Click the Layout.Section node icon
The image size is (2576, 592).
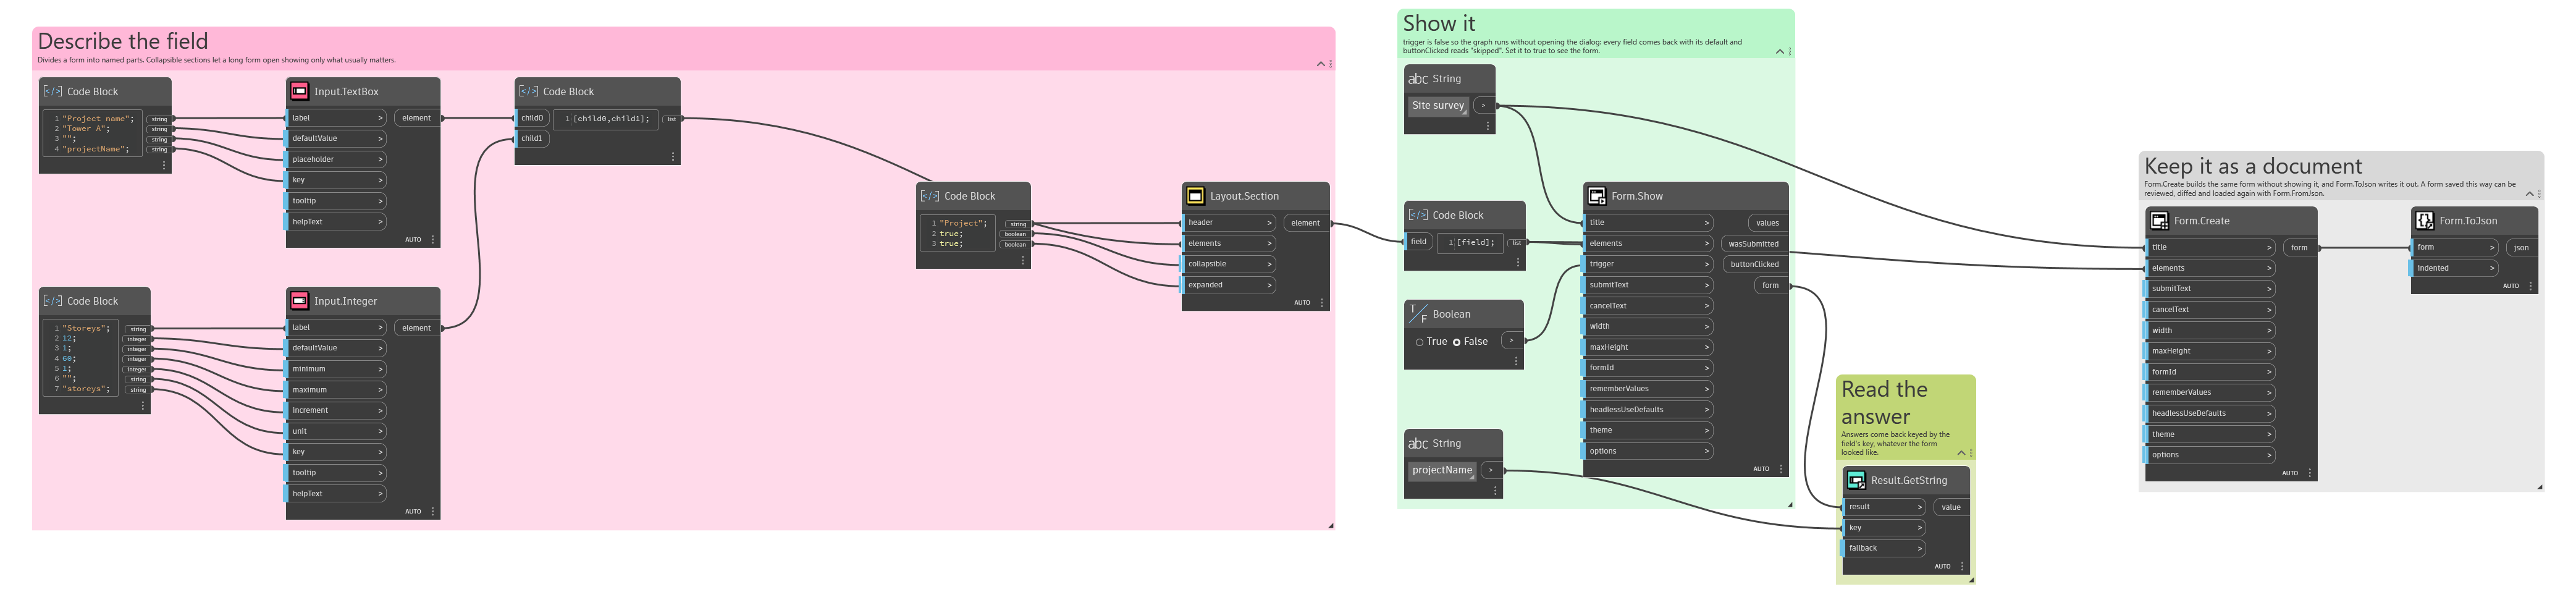click(1195, 196)
